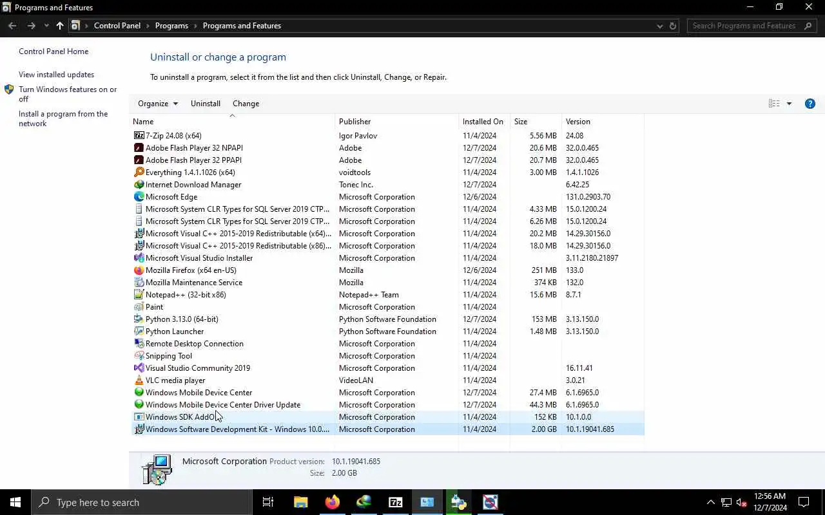Image resolution: width=825 pixels, height=515 pixels.
Task: Open File Explorer from the taskbar
Action: tap(301, 502)
